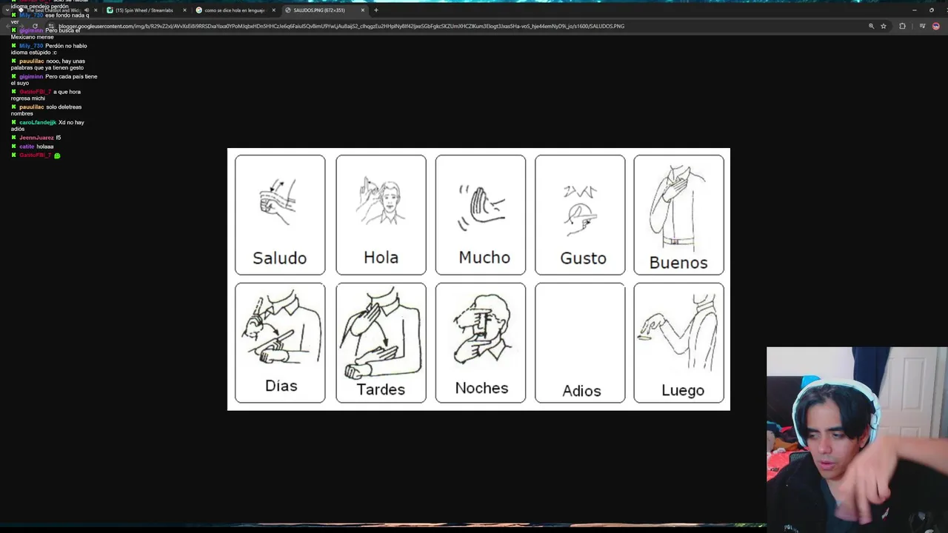The width and height of the screenshot is (948, 533).
Task: Click chat username JeennJuarez
Action: pos(36,138)
